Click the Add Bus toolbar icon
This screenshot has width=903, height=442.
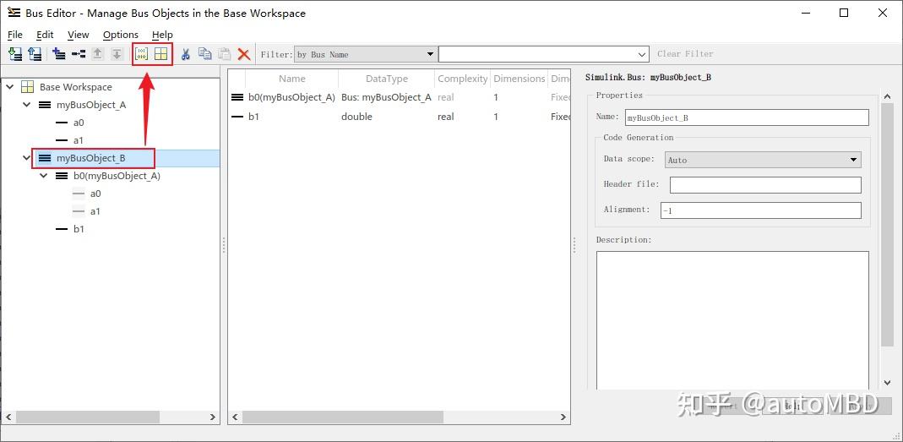[58, 54]
